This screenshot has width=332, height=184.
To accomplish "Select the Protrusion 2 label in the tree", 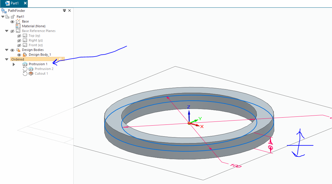I will pos(44,69).
